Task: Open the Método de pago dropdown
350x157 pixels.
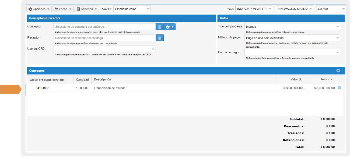Action: click(292, 38)
